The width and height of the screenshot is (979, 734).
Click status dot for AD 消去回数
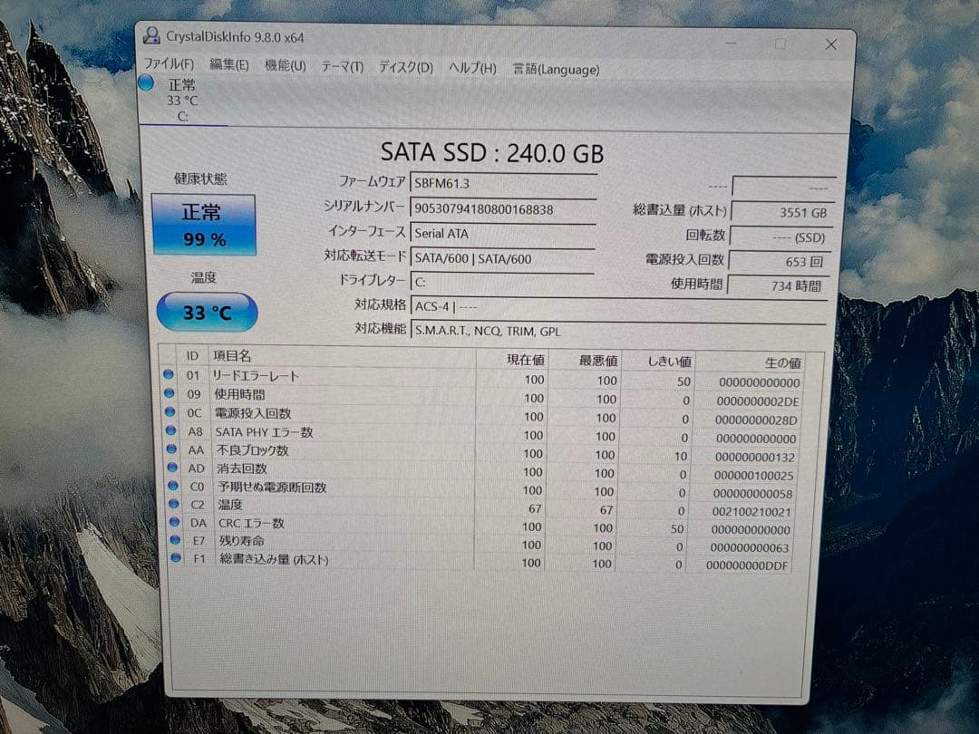point(173,467)
